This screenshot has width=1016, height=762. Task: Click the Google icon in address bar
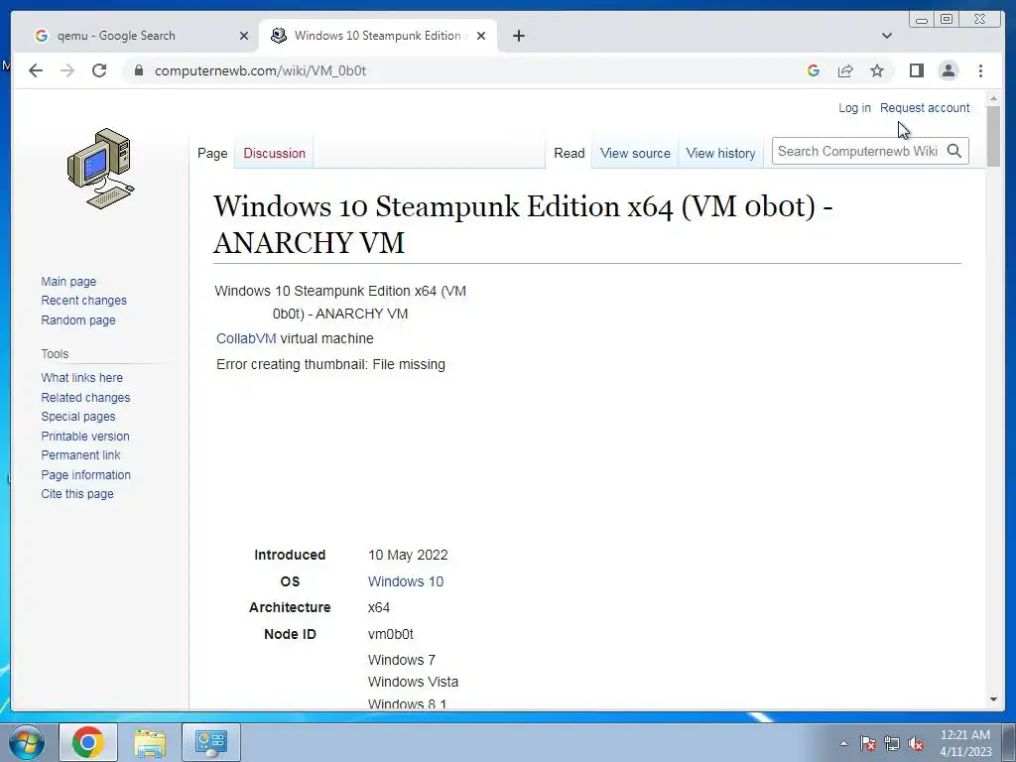click(814, 70)
